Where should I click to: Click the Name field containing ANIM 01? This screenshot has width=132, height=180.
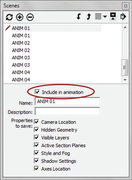point(67,101)
